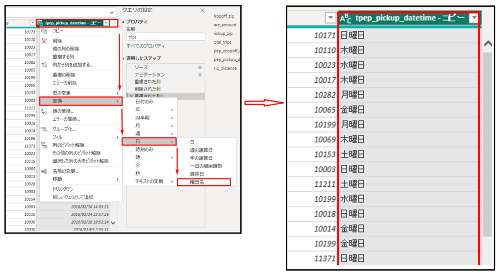Choose 年の通算日 from the day submenu
Viewport: 502px width, 280px height.
coord(201,158)
